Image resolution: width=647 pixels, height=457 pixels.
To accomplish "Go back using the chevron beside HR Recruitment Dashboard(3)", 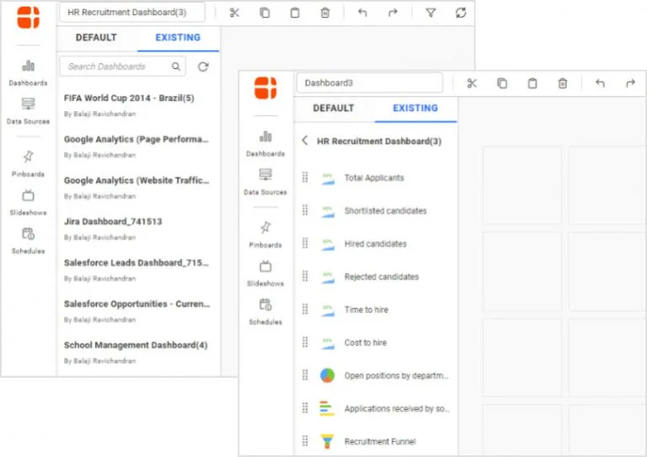I will (305, 141).
